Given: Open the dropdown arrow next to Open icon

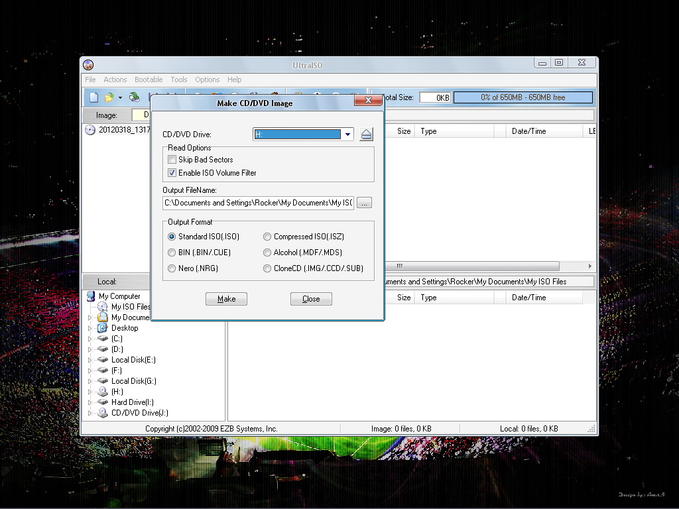Looking at the screenshot, I should point(120,98).
